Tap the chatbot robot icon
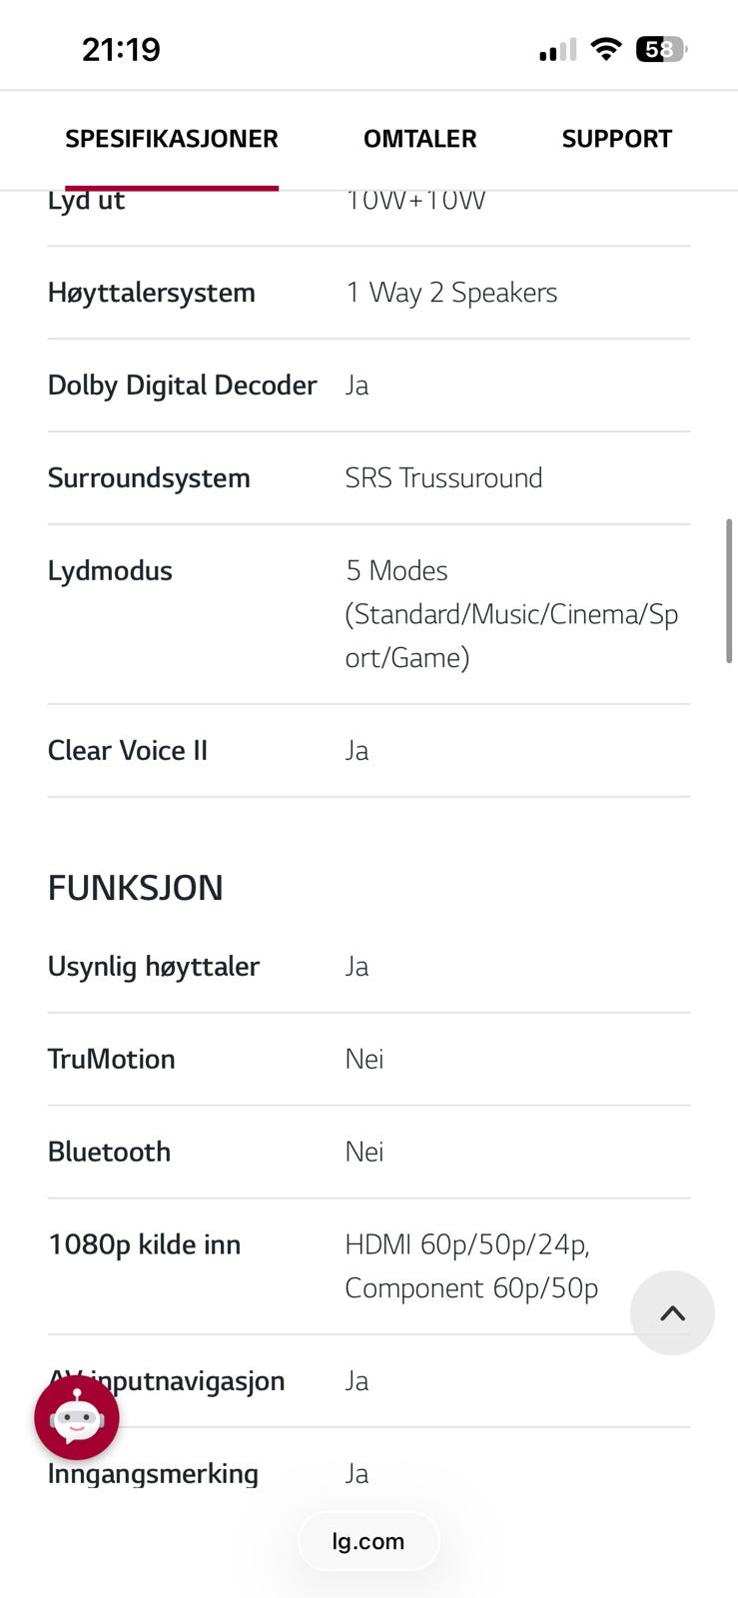 pyautogui.click(x=77, y=1417)
